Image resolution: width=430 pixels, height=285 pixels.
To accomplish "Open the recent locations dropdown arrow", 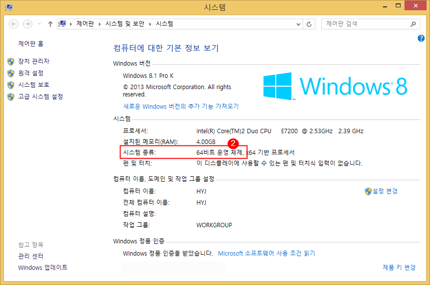I will tap(40, 24).
